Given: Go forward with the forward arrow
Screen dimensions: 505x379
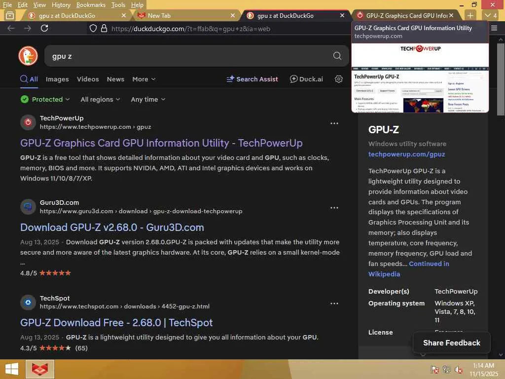Looking at the screenshot, I should [28, 28].
